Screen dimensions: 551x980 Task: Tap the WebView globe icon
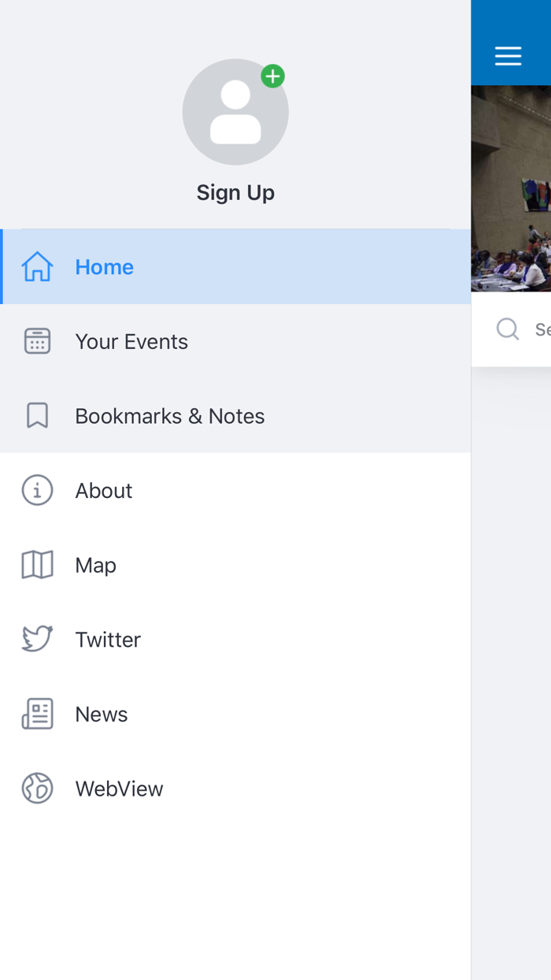[x=37, y=788]
